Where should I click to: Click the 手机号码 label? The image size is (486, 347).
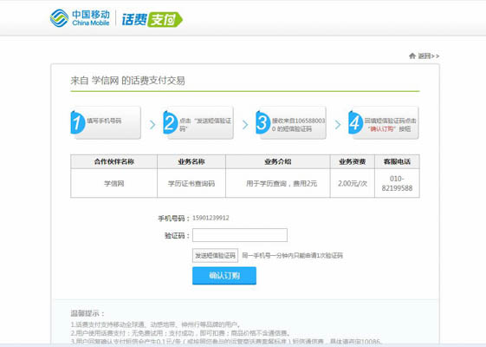click(173, 219)
